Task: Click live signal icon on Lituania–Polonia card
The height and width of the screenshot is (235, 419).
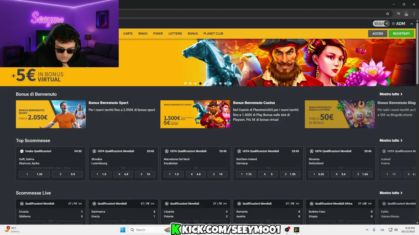Action: pyautogui.click(x=225, y=204)
